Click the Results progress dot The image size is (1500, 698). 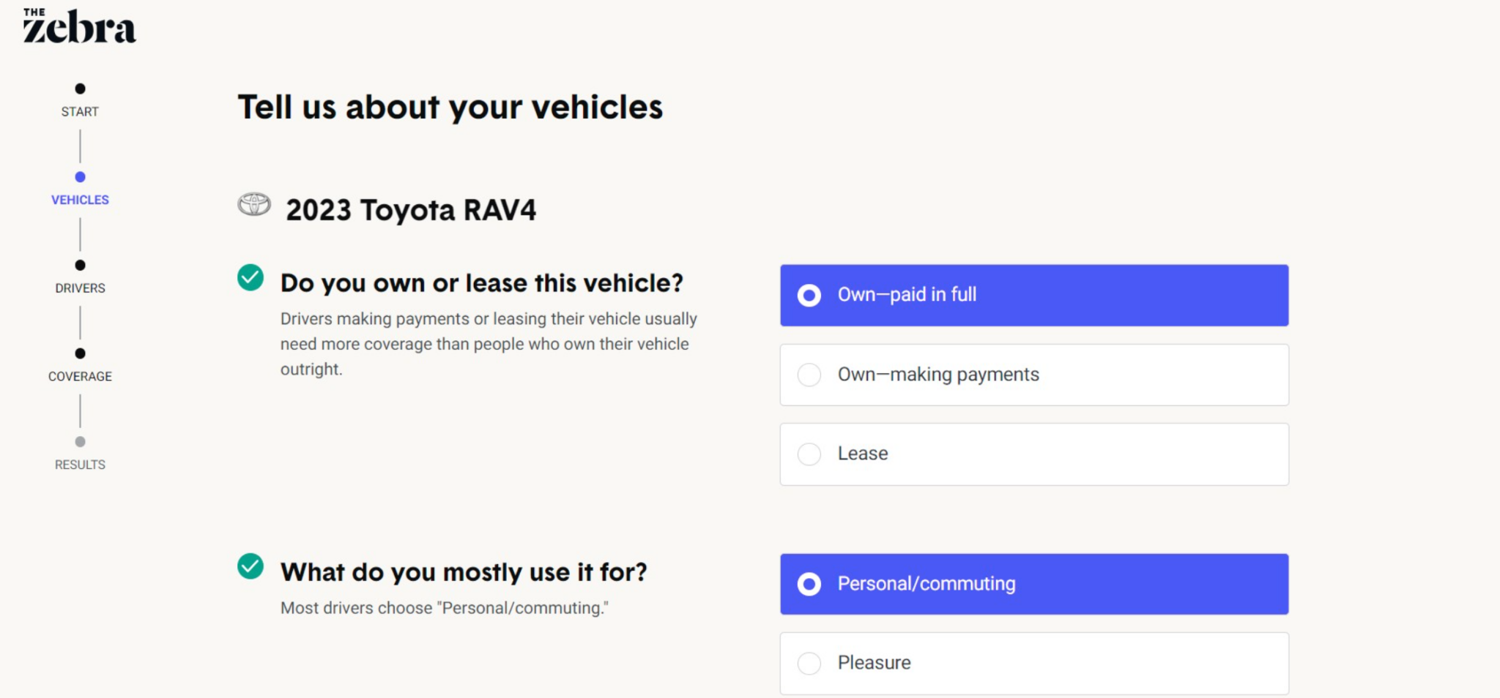[80, 441]
